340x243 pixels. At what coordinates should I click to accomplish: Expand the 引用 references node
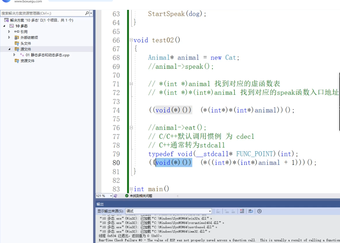(x=9, y=32)
